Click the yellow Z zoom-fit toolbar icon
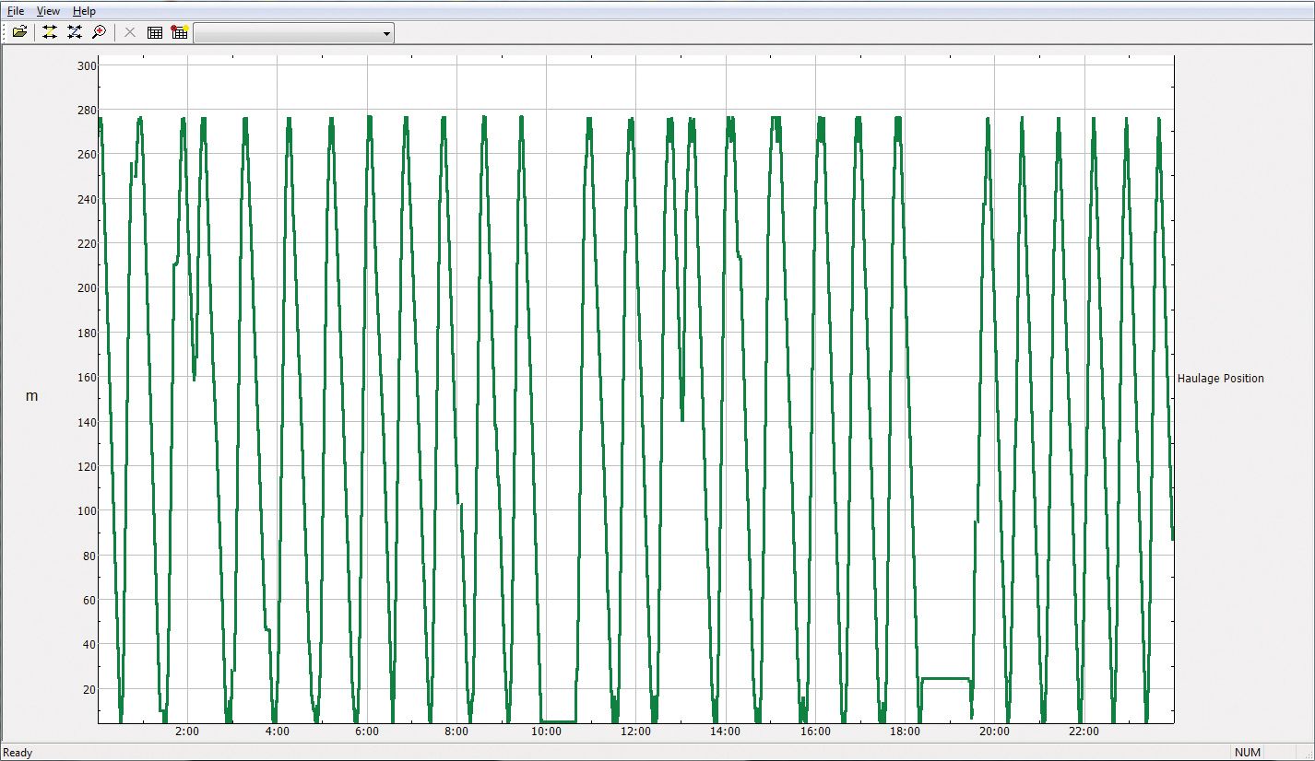The image size is (1315, 761). click(50, 32)
